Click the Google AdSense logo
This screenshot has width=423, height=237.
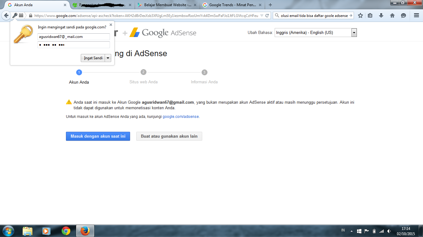(163, 33)
